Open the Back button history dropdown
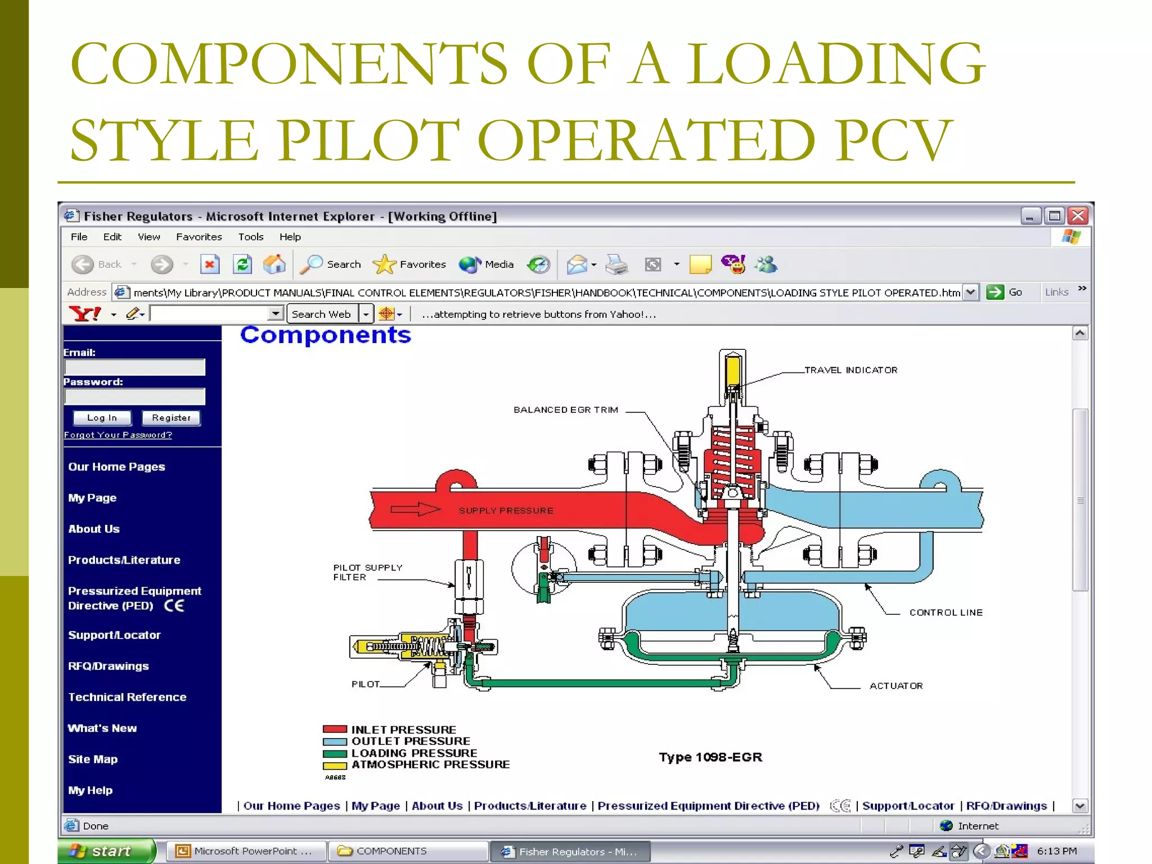Screen dimensions: 1152x864 click(x=134, y=264)
